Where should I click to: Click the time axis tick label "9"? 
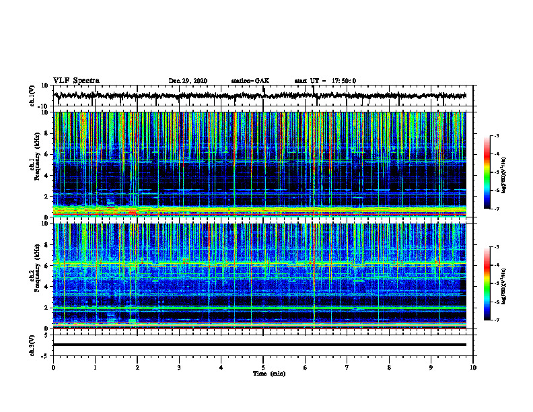click(431, 368)
